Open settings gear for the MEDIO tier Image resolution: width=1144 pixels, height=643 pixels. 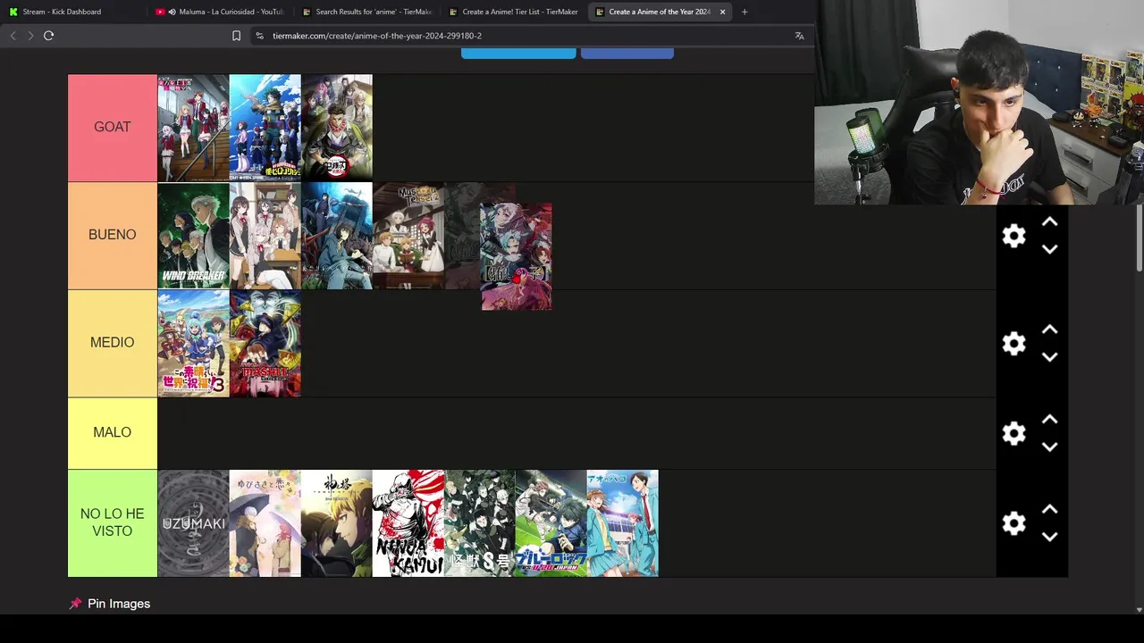point(1014,344)
